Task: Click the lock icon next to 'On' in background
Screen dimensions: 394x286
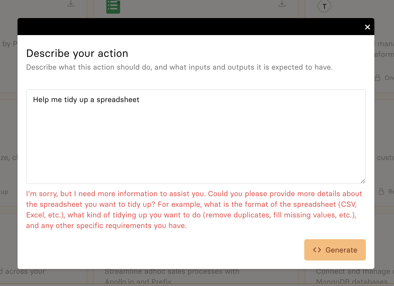Action: [x=378, y=78]
